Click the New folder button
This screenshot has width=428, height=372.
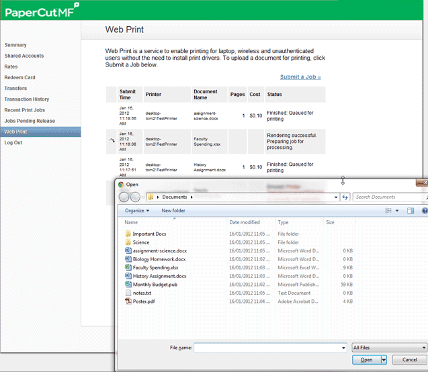(x=173, y=211)
